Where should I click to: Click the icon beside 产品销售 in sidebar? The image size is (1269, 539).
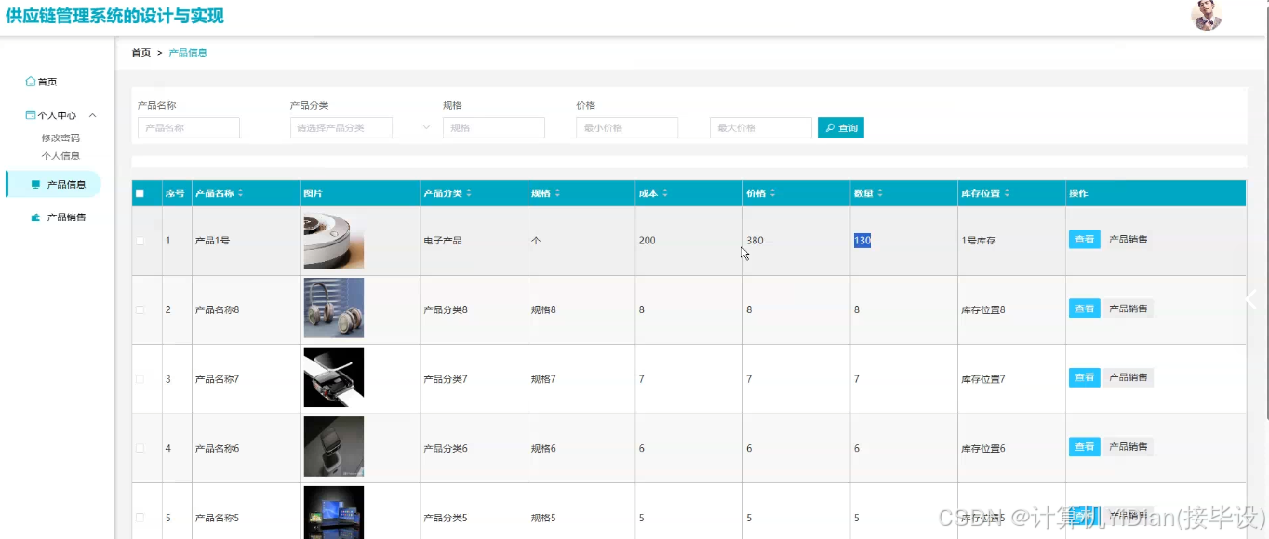(x=35, y=217)
